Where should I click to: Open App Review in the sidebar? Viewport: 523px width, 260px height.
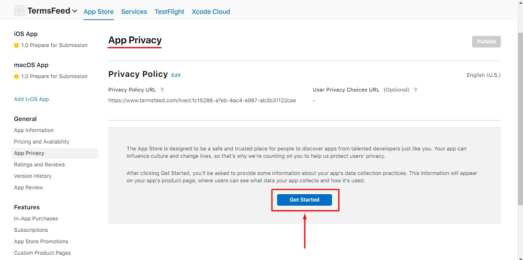tap(28, 187)
